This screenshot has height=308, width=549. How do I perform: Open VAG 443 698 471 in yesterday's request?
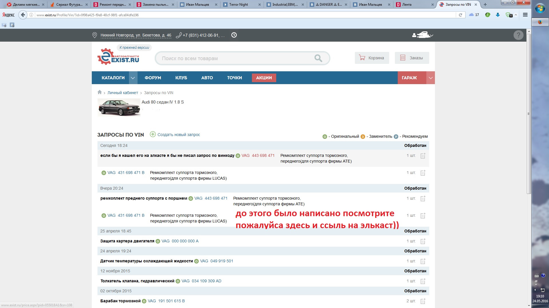click(211, 198)
